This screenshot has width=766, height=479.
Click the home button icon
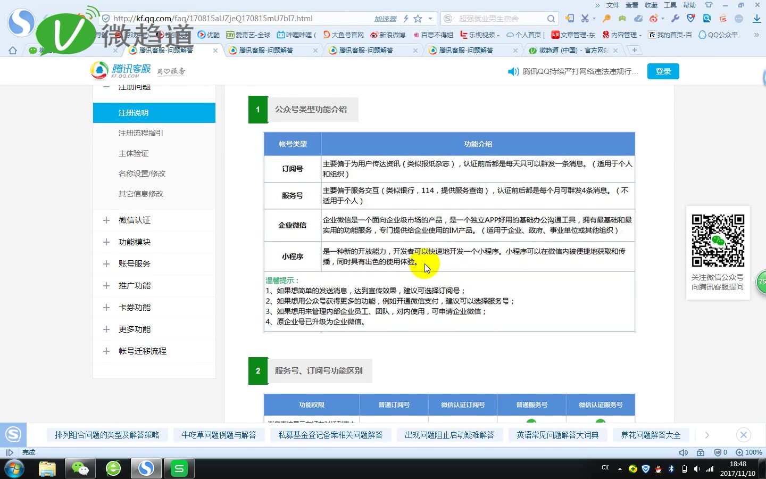pos(13,51)
